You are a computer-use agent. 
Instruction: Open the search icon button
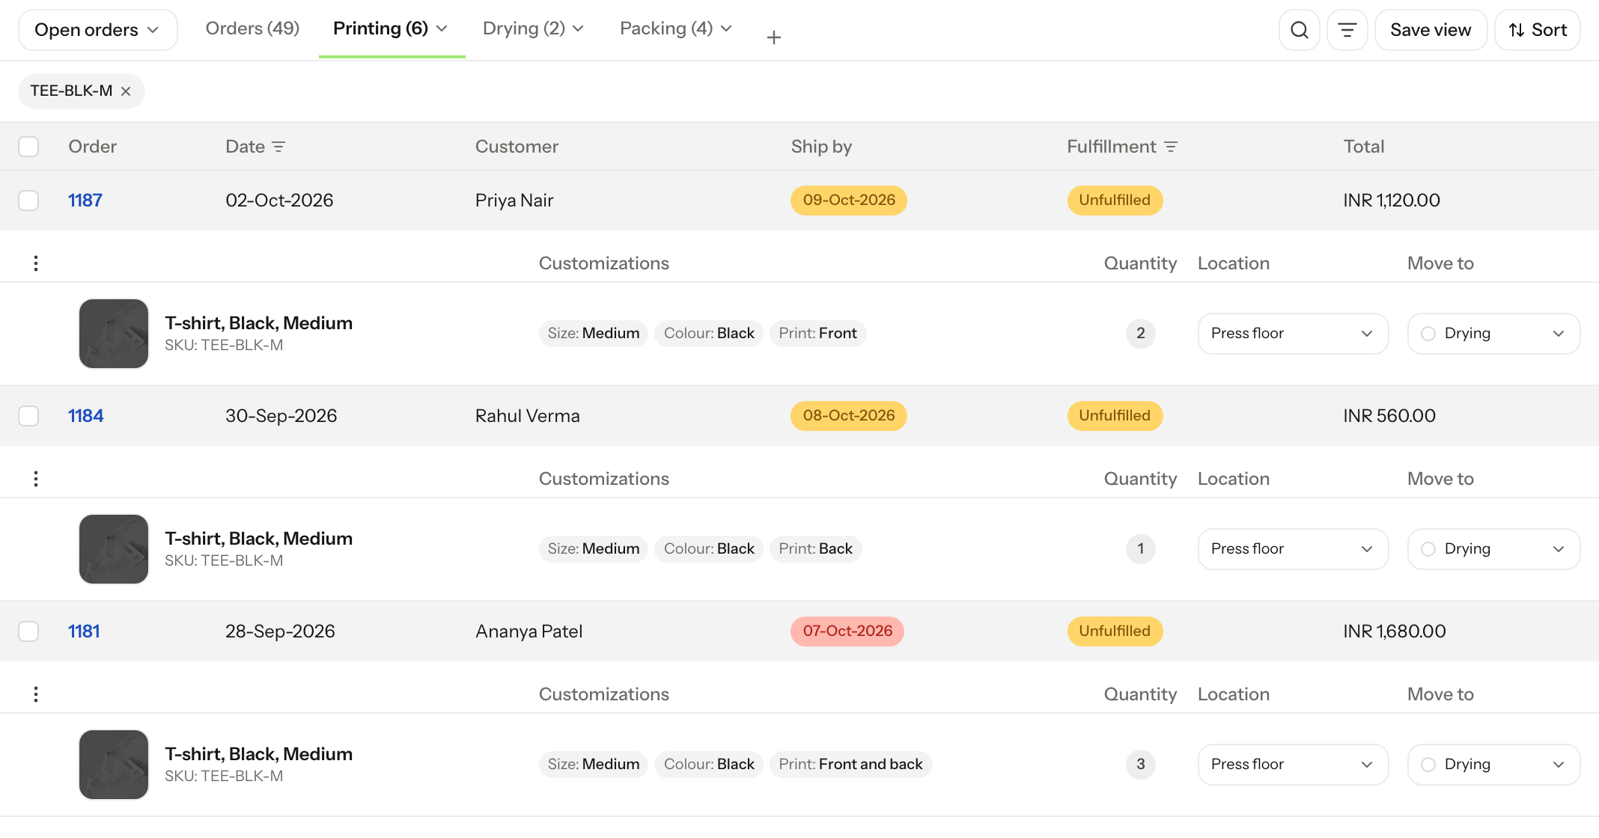tap(1299, 30)
